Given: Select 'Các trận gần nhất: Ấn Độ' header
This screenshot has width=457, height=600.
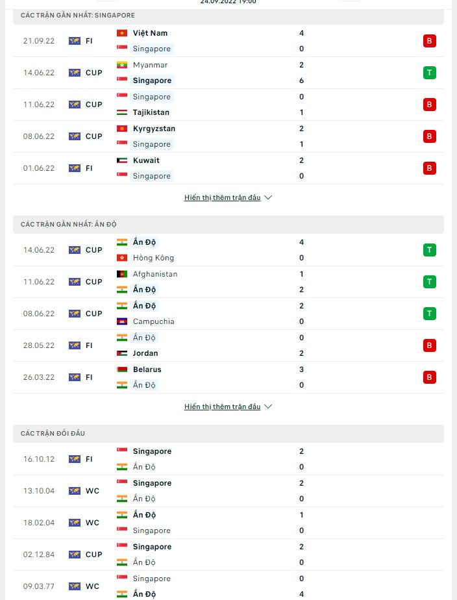Looking at the screenshot, I should coord(228,224).
